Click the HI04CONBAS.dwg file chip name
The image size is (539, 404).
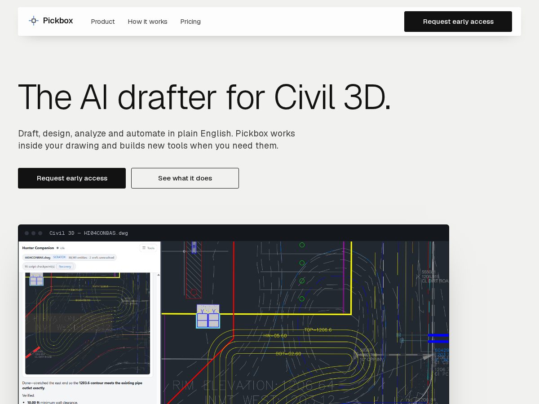(x=37, y=257)
